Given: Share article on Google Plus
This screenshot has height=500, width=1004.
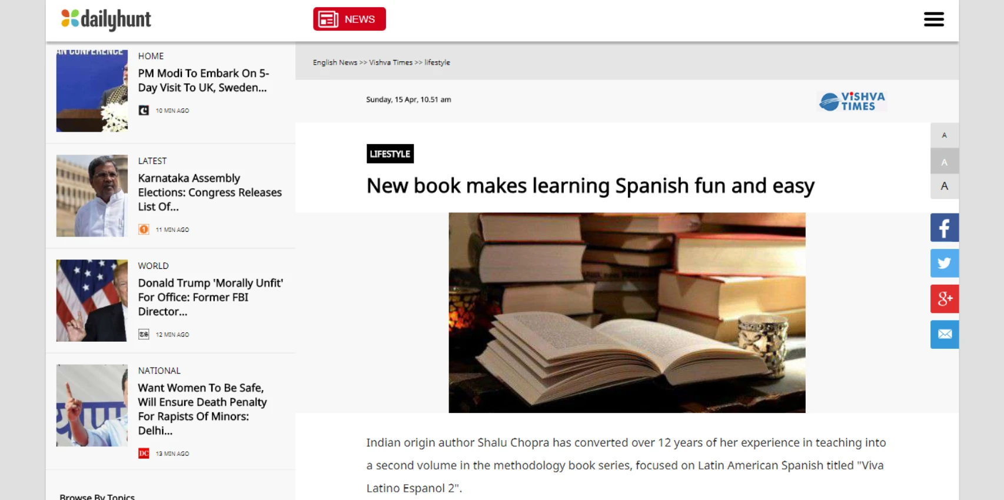Looking at the screenshot, I should 944,299.
